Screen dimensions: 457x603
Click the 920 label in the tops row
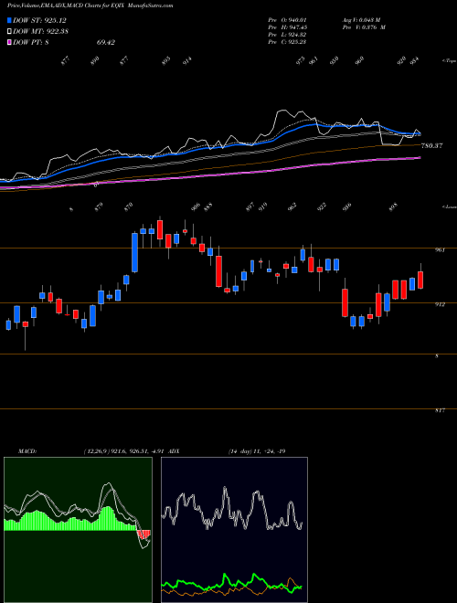point(401,60)
